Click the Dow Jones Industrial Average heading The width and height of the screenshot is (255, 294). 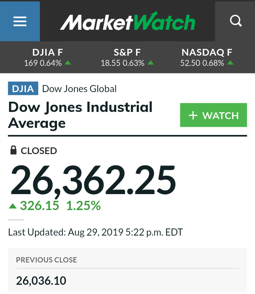point(80,115)
